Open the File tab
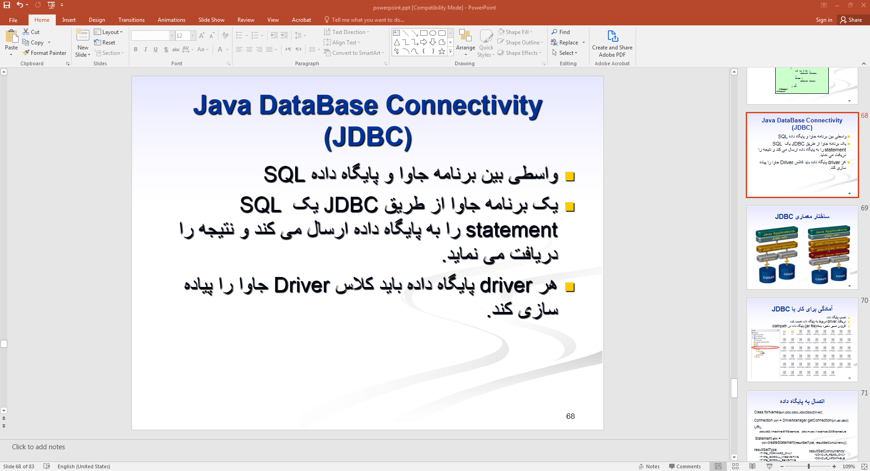Viewport: 870px width, 471px height. pos(13,20)
